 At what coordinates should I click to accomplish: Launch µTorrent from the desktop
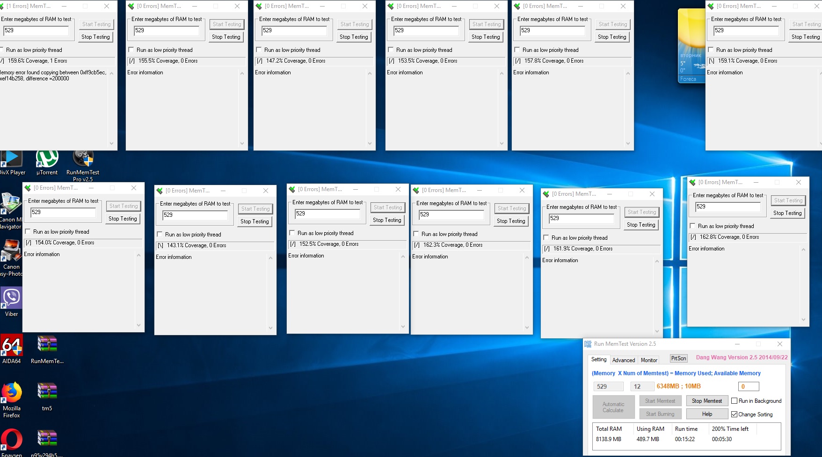47,162
